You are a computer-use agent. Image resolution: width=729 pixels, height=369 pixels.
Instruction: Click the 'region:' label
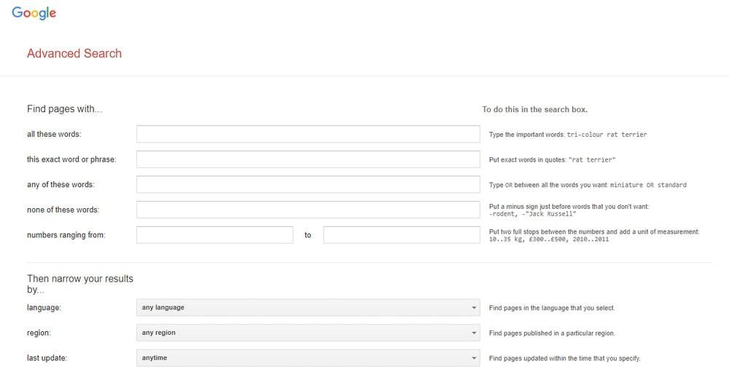[40, 333]
